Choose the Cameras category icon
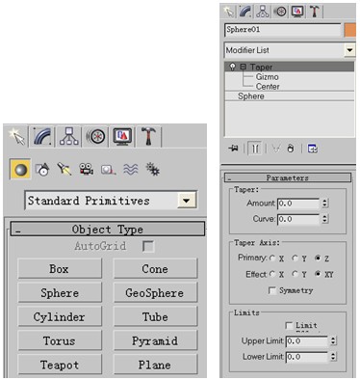 pyautogui.click(x=87, y=169)
